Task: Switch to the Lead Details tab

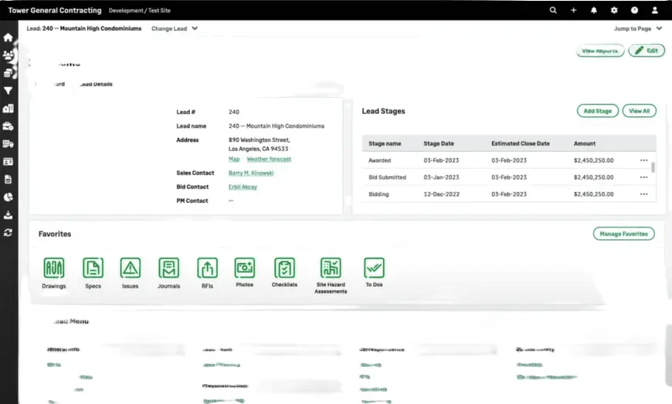Action: tap(96, 84)
